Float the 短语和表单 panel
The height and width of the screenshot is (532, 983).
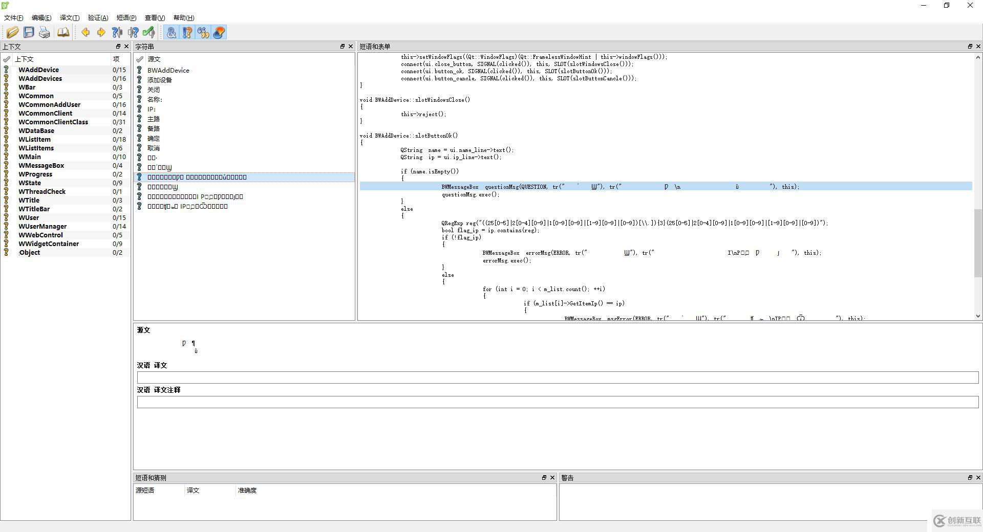pyautogui.click(x=970, y=47)
